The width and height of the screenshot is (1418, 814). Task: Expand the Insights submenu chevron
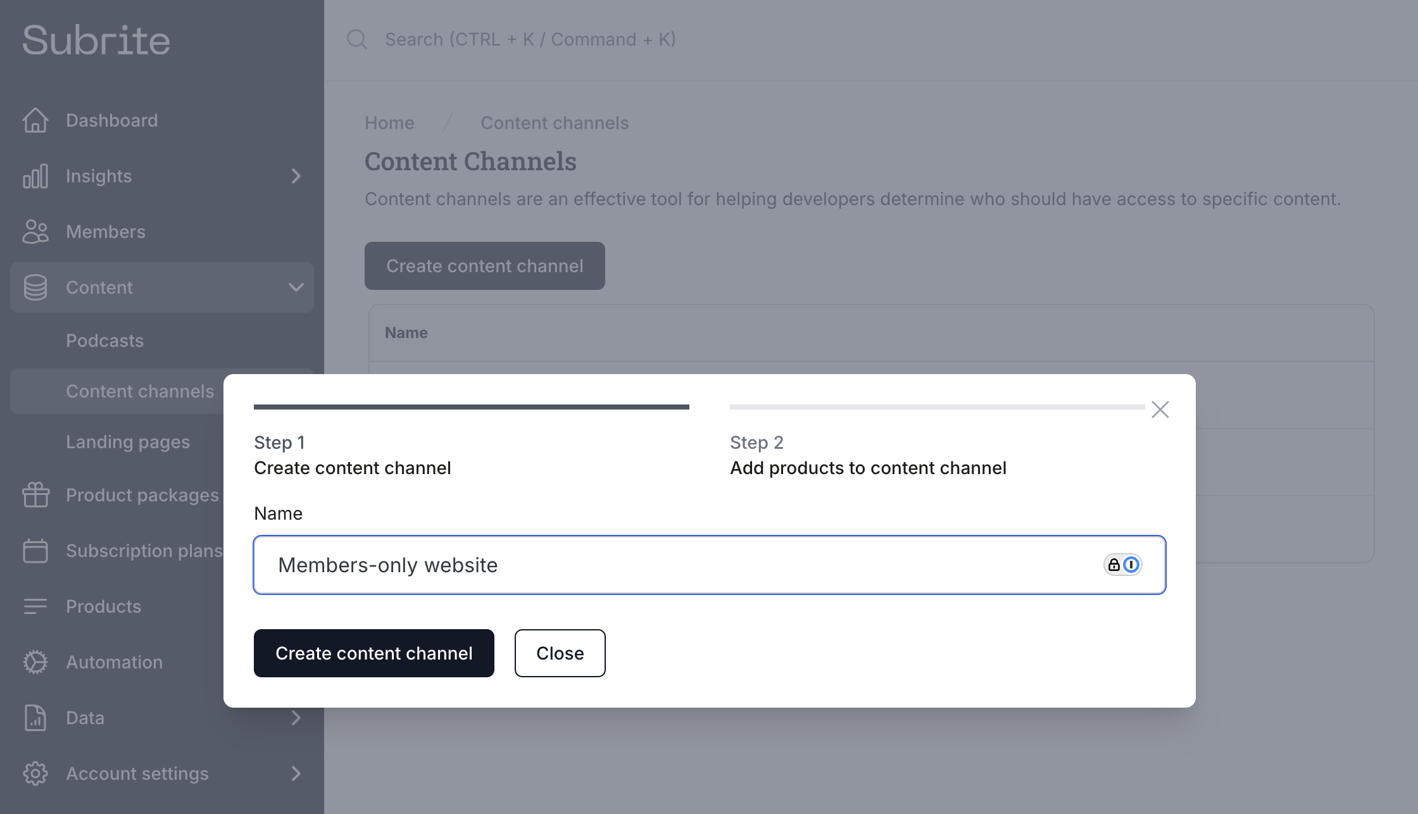pos(295,176)
